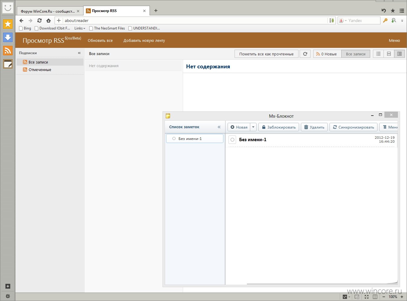
Task: Delete the note with Удалить
Action: [x=314, y=127]
